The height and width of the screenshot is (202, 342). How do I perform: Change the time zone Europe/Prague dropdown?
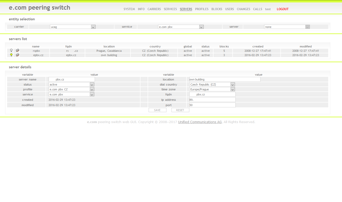[212, 89]
